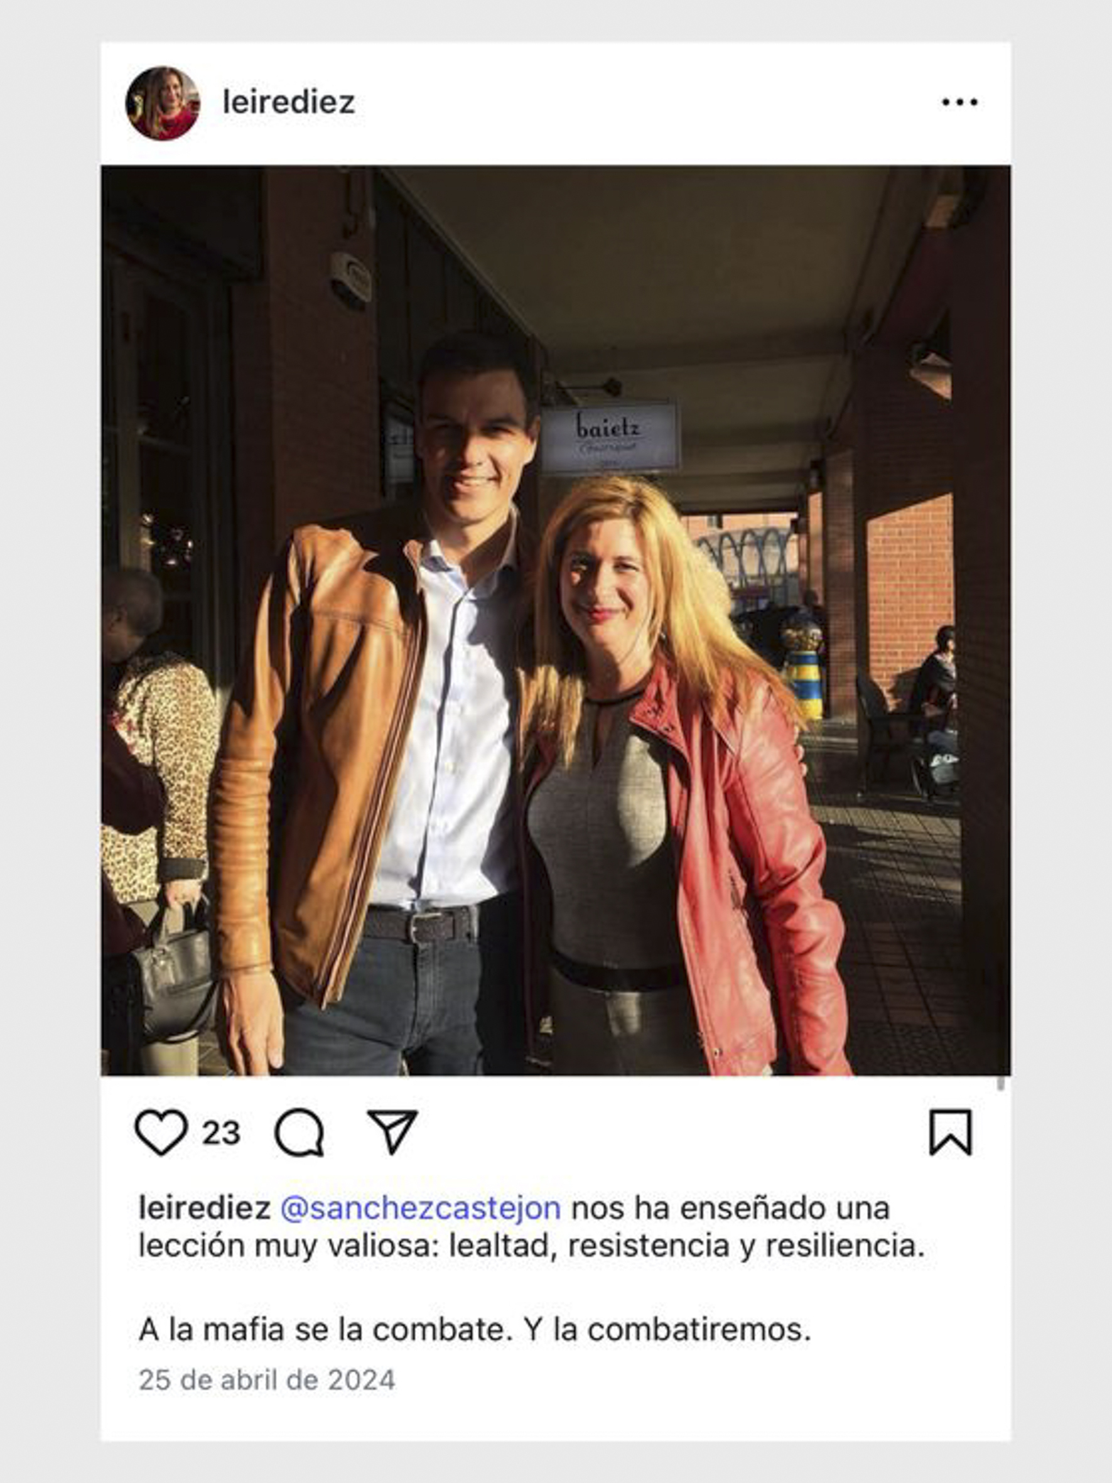Open the three-dot more options menu

[x=959, y=102]
